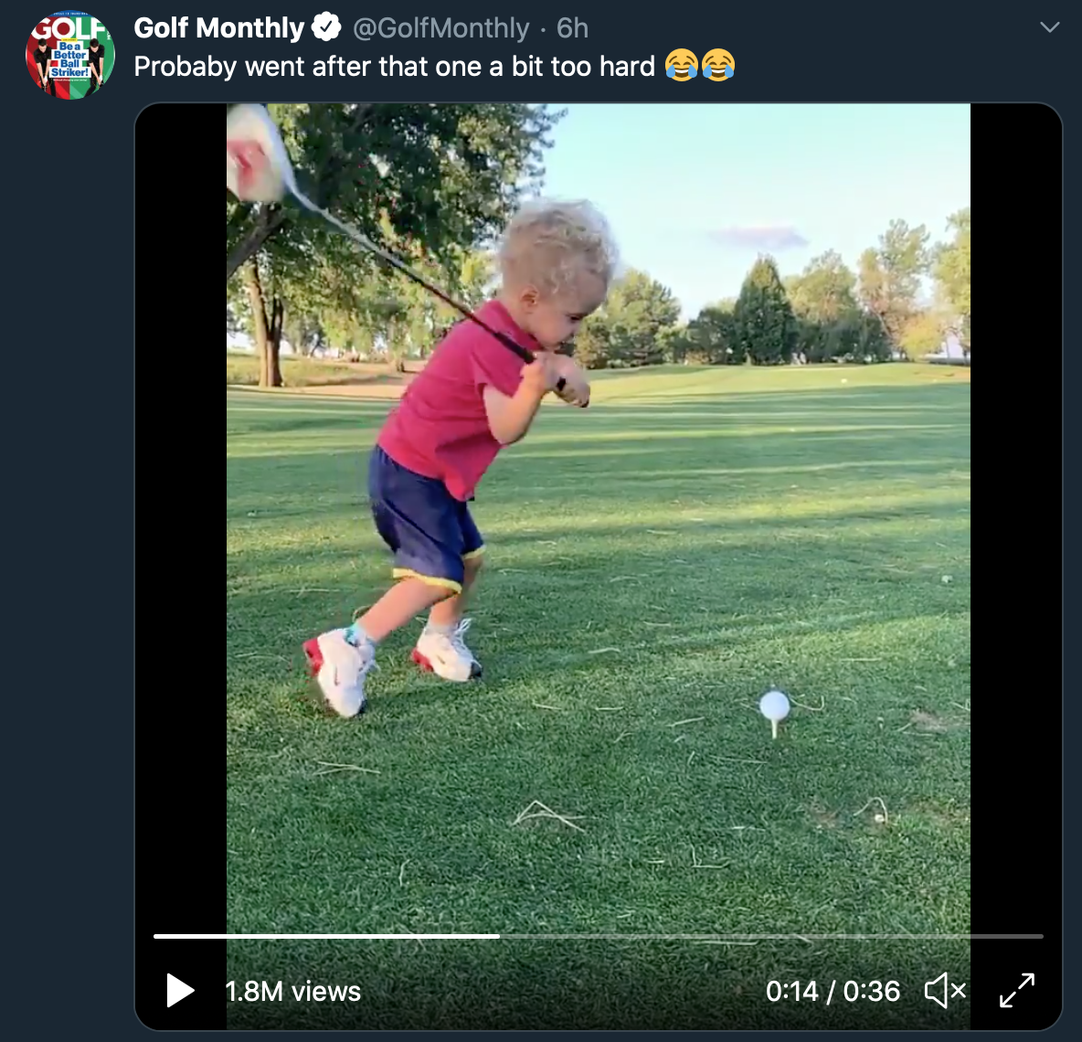
Task: Click the verified badge icon
Action: coord(325,27)
